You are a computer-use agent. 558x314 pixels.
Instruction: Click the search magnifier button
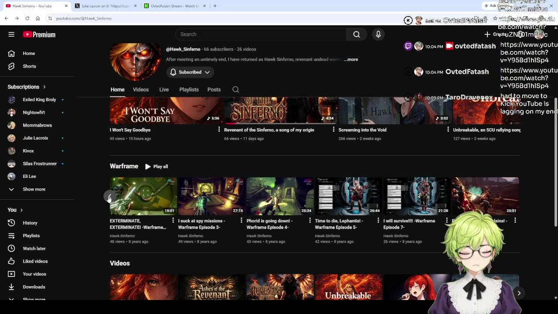pos(357,34)
